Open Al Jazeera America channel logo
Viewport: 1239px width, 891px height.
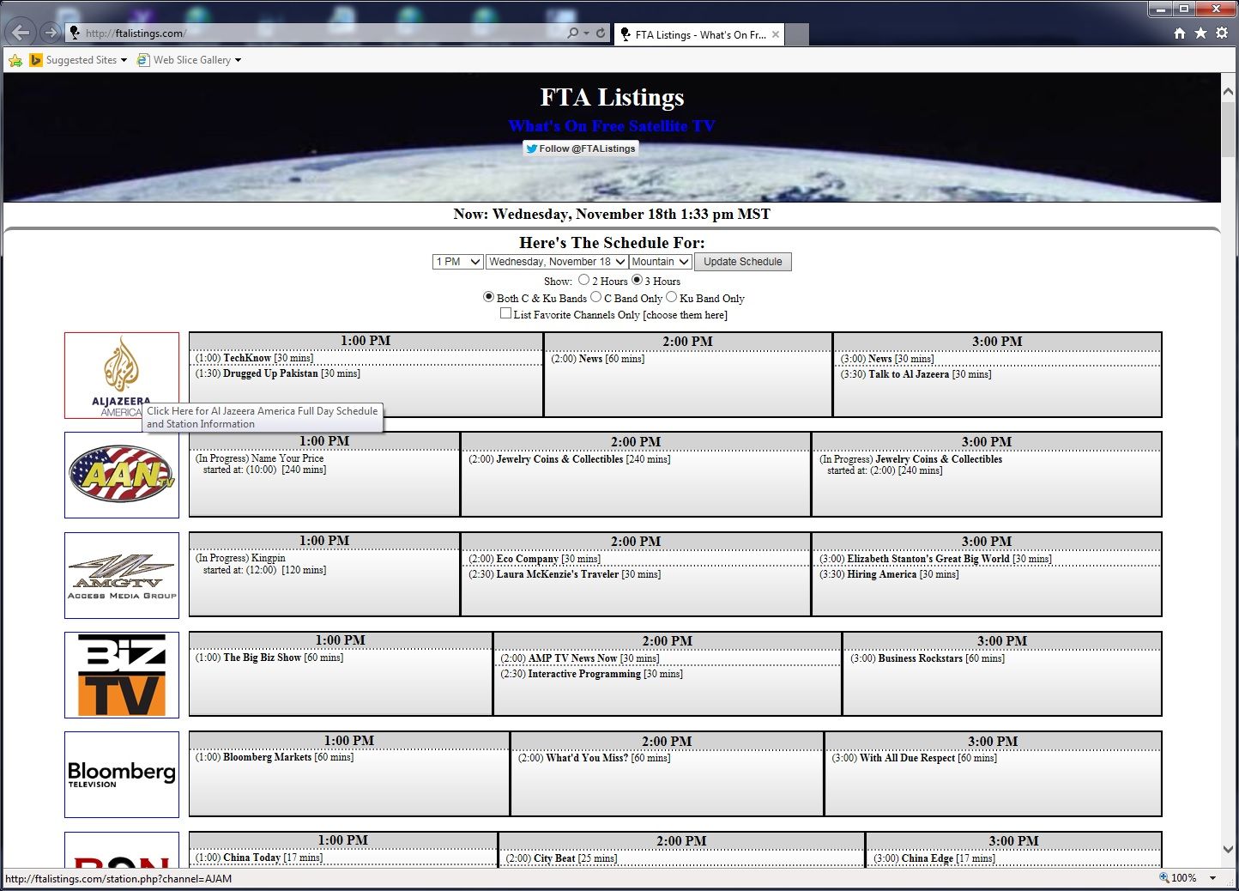pyautogui.click(x=122, y=375)
